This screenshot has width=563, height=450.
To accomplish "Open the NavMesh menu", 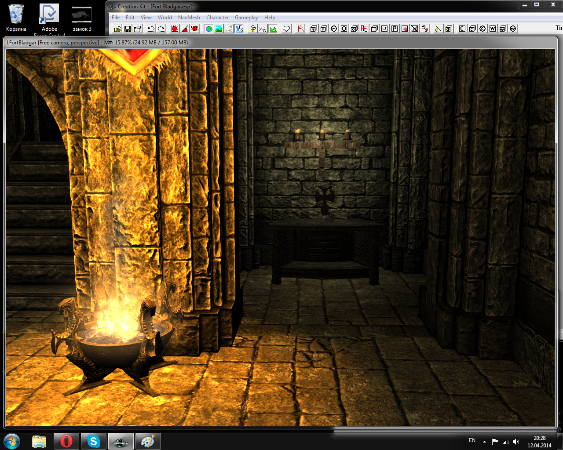I will [x=189, y=18].
